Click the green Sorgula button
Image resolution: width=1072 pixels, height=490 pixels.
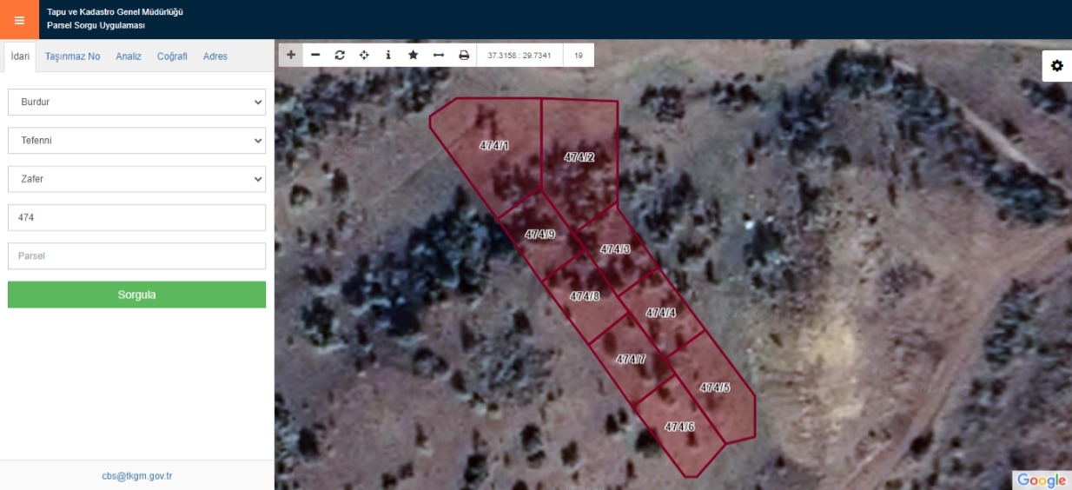[x=136, y=295]
